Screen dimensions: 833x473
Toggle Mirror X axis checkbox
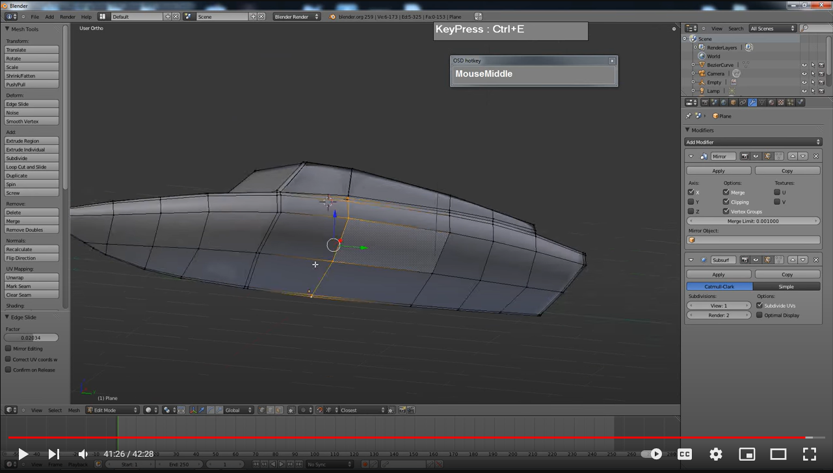[691, 192]
